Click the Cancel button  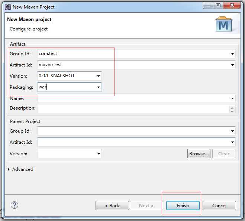(x=219, y=205)
